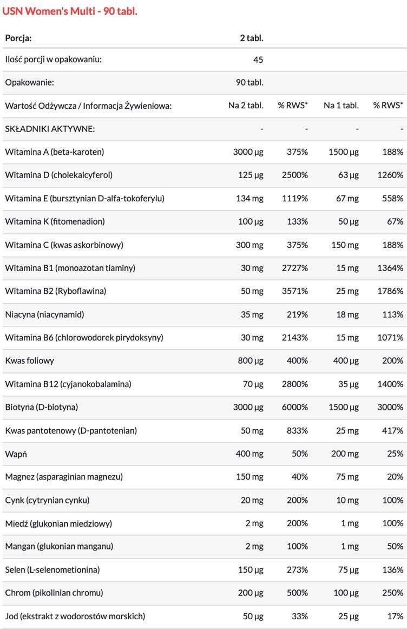
Task: Click Witamina K (fitomenadion) label
Action: [55, 221]
